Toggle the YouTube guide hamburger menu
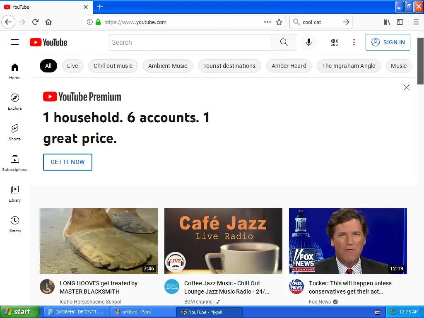The image size is (424, 318). point(15,42)
